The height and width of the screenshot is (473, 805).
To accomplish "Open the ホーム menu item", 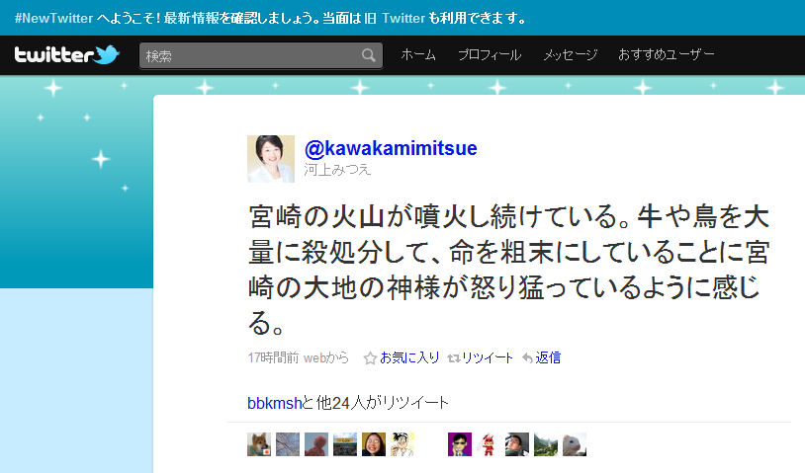I will 418,55.
